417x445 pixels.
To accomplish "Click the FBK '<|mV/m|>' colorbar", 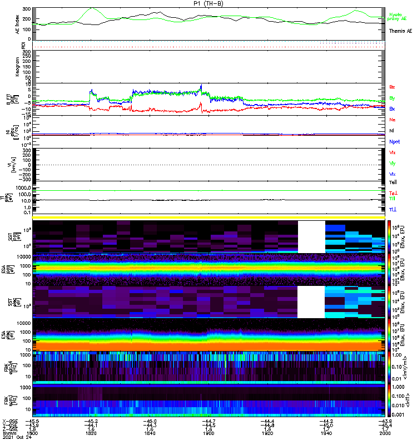I will tap(389, 368).
